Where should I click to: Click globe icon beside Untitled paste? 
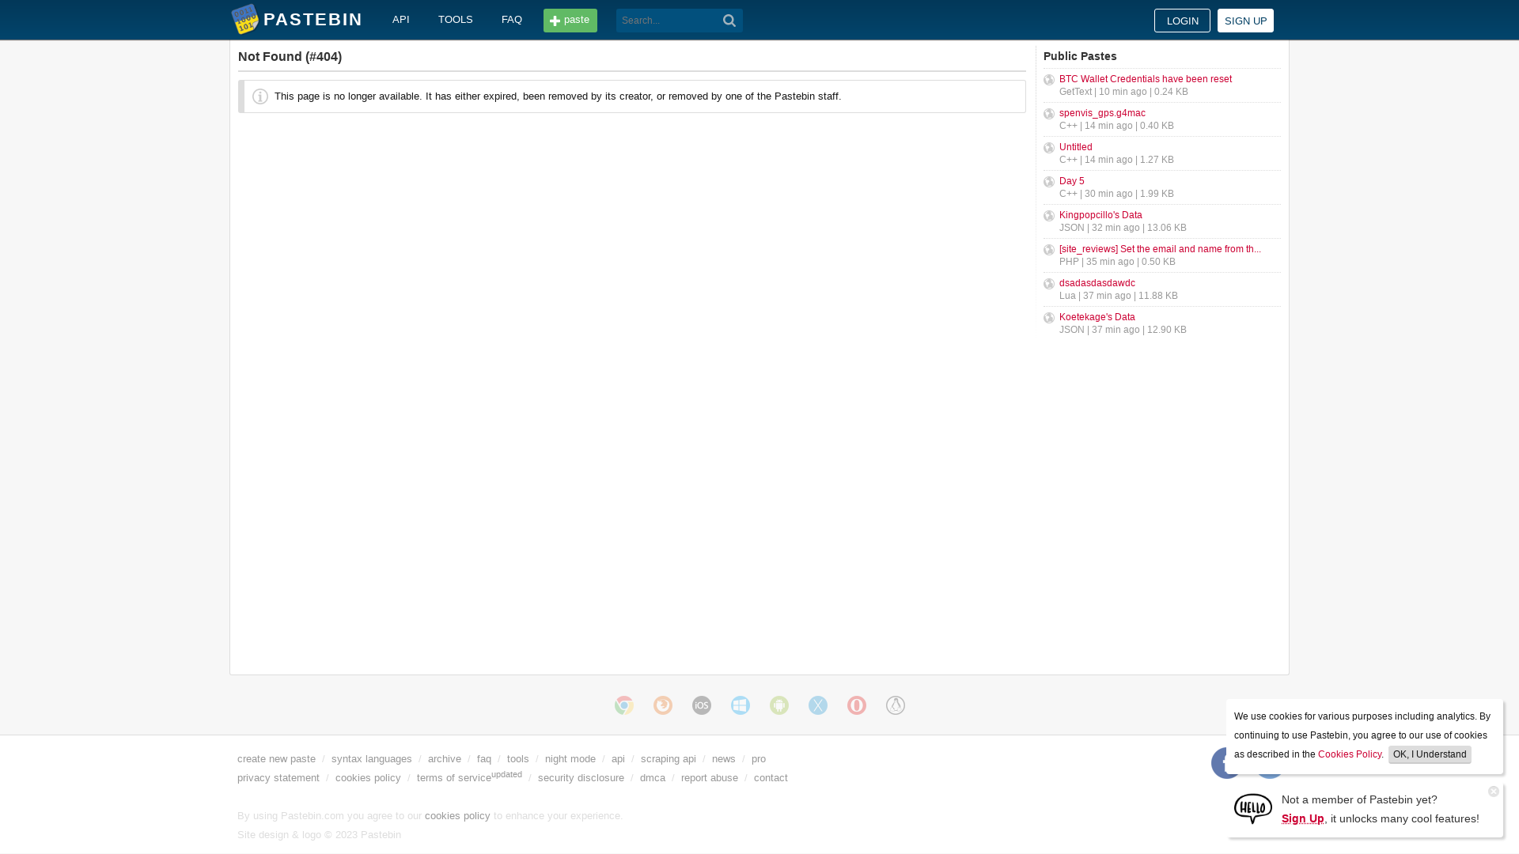click(1049, 148)
